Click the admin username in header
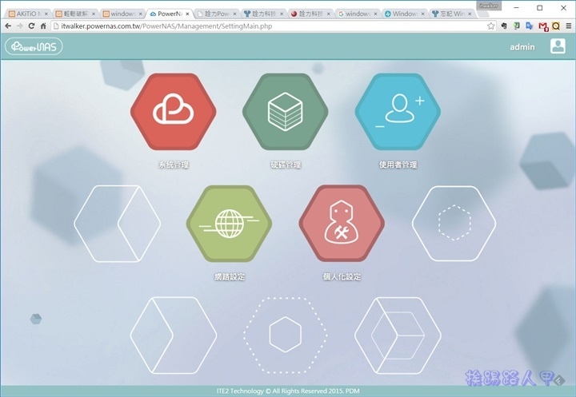Viewport: 576px width, 397px height. pyautogui.click(x=522, y=47)
